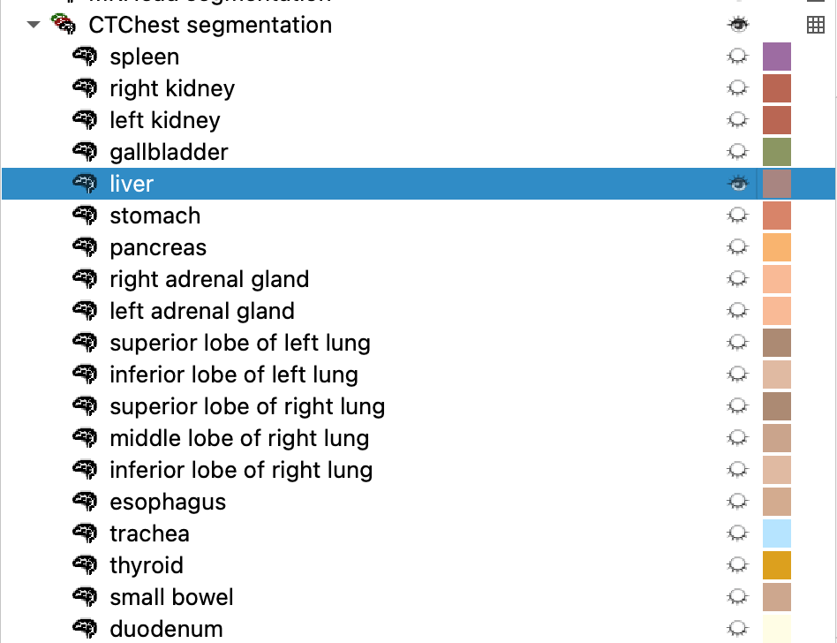837x643 pixels.
Task: Click the segment icon beside trachea
Action: (x=85, y=533)
